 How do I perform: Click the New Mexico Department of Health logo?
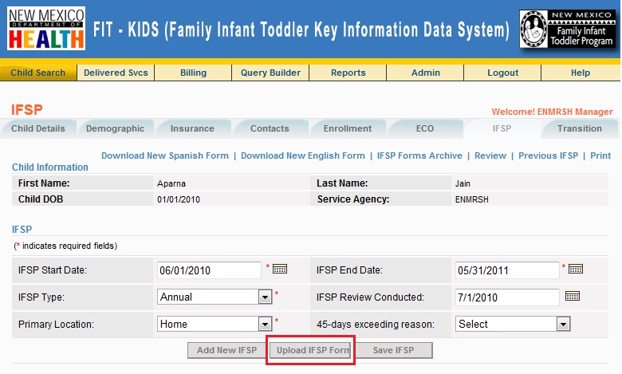tap(46, 28)
